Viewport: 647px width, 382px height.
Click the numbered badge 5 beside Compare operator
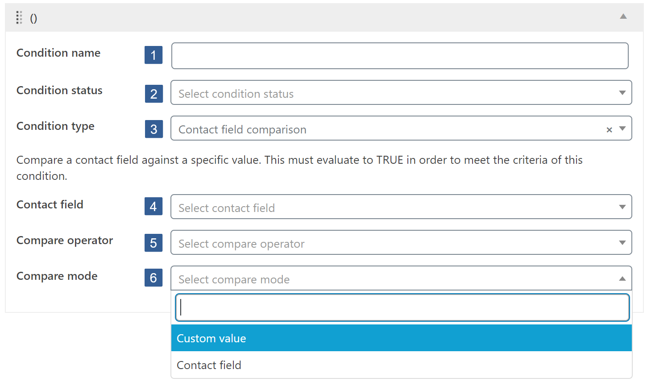(153, 242)
